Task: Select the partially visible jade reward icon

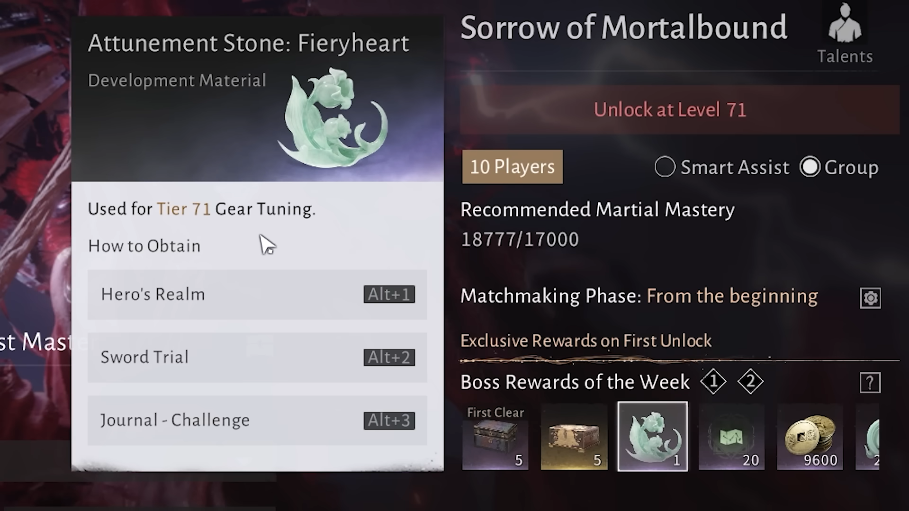Action: click(x=867, y=437)
